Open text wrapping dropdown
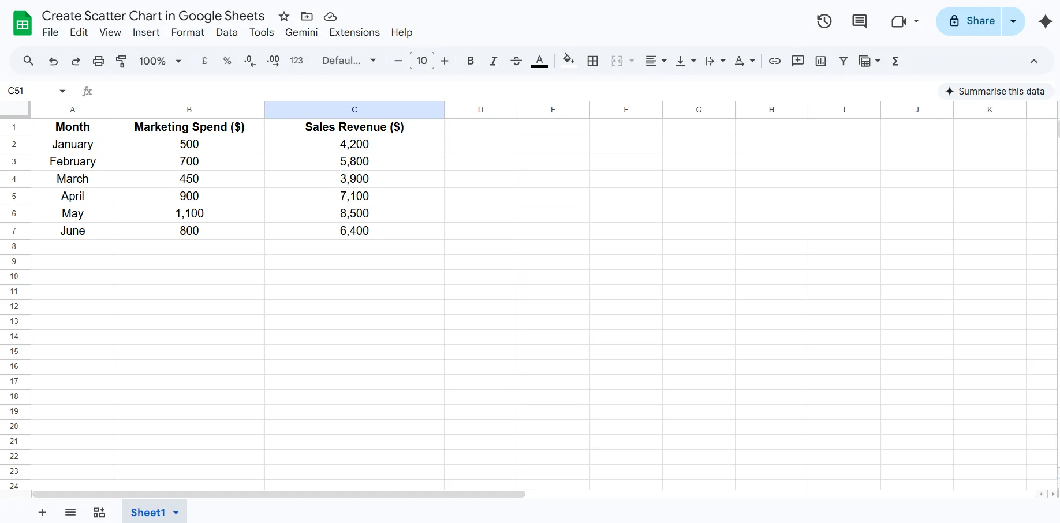Screen dimensions: 1060x523 pyautogui.click(x=715, y=61)
